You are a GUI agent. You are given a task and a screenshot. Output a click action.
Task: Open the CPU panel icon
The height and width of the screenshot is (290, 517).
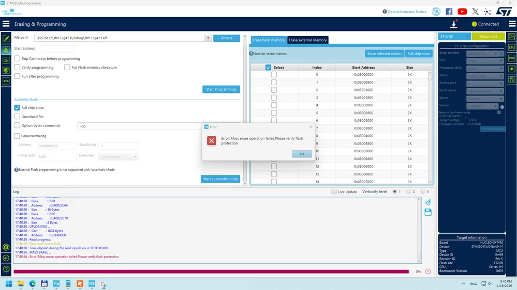pyautogui.click(x=511, y=47)
